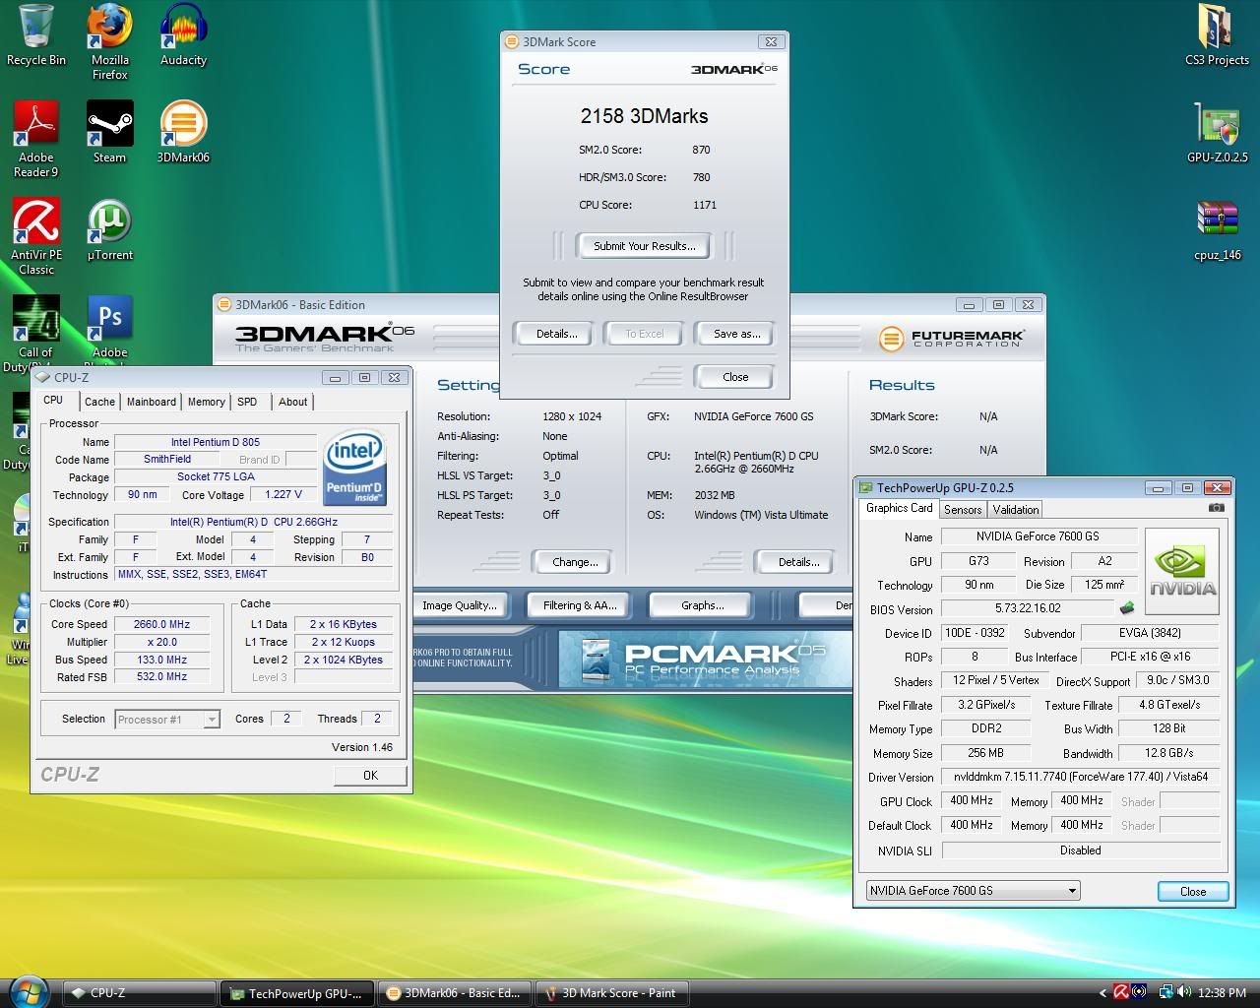Click OK button in CPU-Z
This screenshot has width=1260, height=1008.
(x=370, y=776)
